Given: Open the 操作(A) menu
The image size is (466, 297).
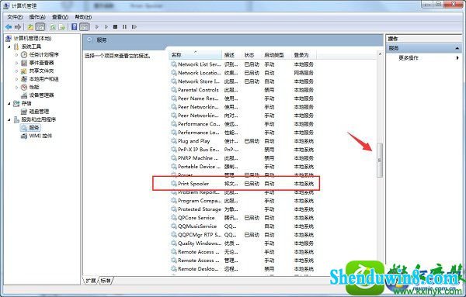Looking at the screenshot, I should (x=37, y=17).
